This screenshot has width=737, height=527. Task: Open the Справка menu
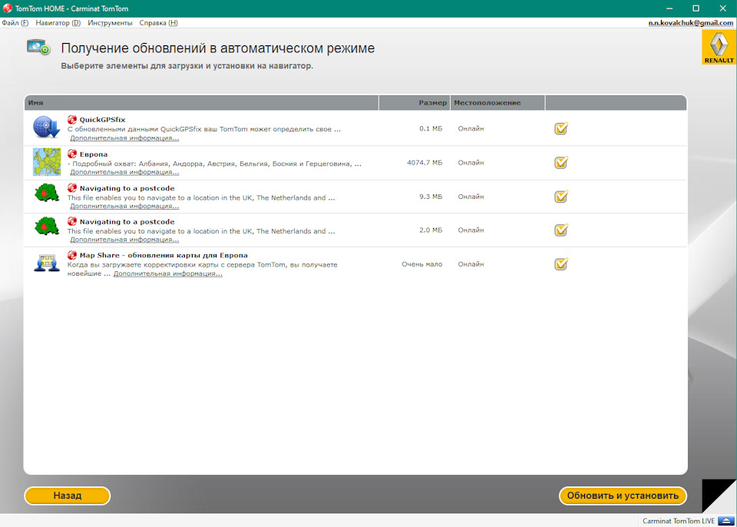tap(158, 22)
